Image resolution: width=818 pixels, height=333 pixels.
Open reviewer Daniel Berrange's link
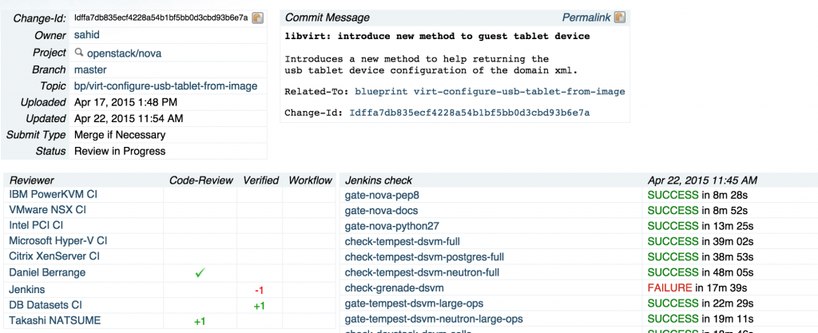coord(47,273)
